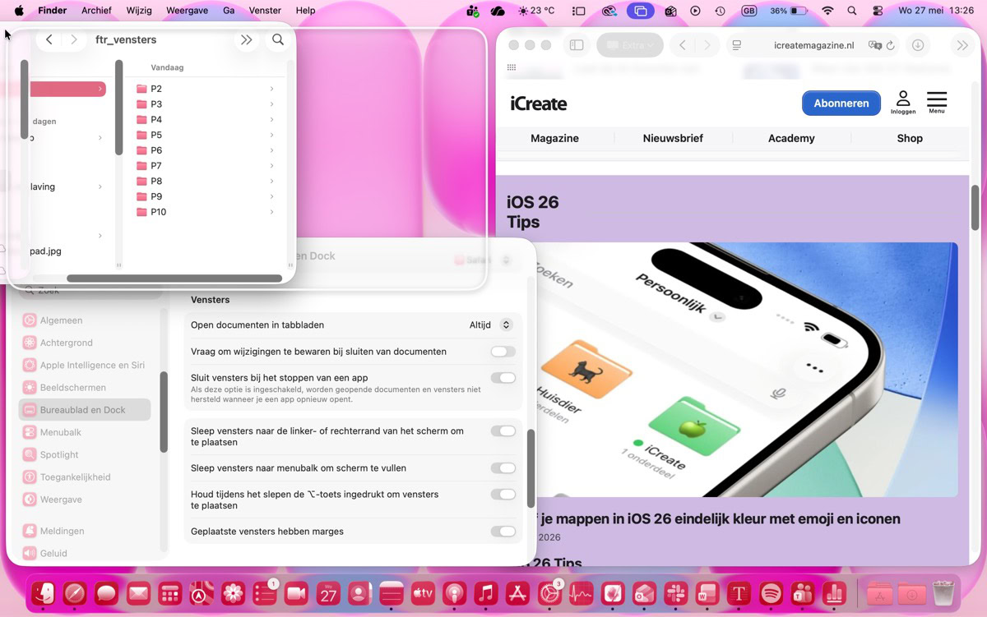This screenshot has width=987, height=617.
Task: Expand folder P8 chevron in Finder
Action: click(x=271, y=181)
